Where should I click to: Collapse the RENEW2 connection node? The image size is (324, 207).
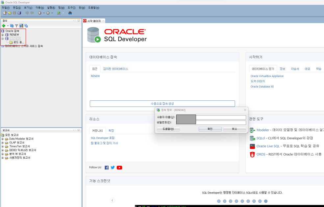3,39
